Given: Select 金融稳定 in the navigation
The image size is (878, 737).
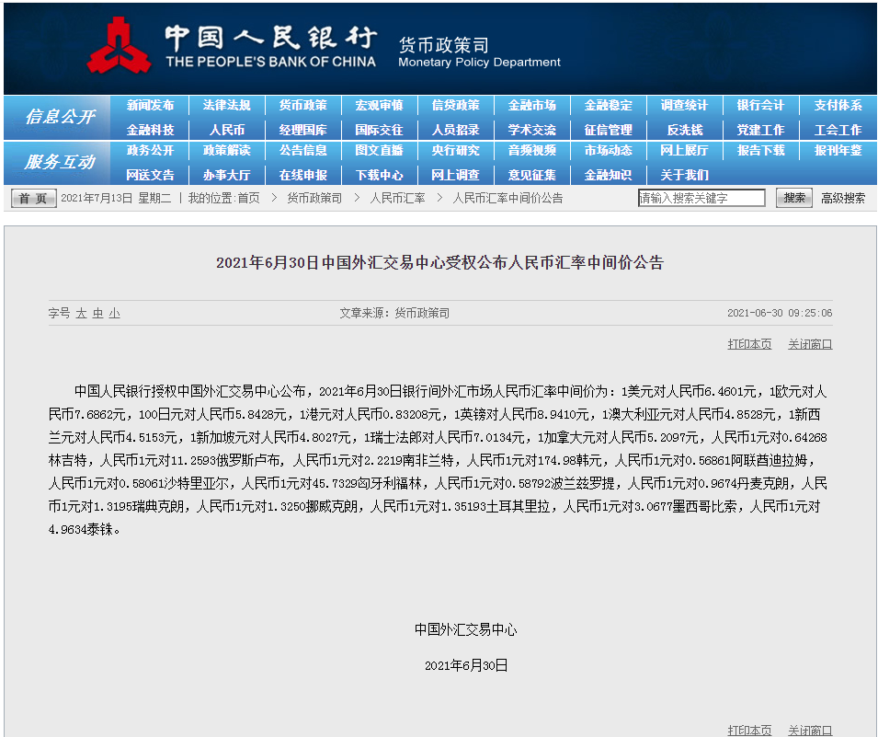Looking at the screenshot, I should click(608, 106).
